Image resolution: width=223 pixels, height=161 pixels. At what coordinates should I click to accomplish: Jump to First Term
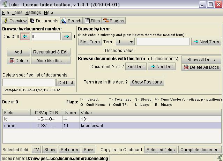tap(90, 42)
